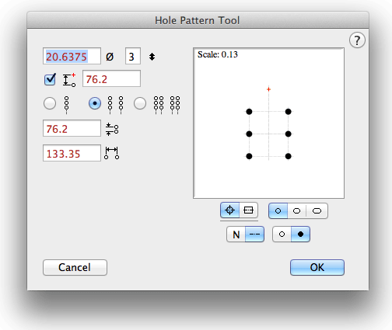
Task: Choose the slotted hole shape icon
Action: tap(317, 210)
